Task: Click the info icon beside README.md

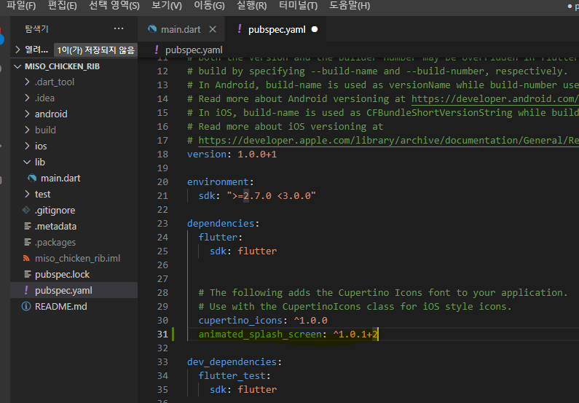Action: pyautogui.click(x=26, y=307)
